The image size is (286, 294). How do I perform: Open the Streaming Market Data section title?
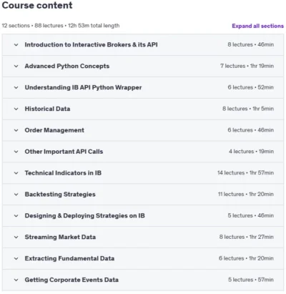tap(60, 237)
